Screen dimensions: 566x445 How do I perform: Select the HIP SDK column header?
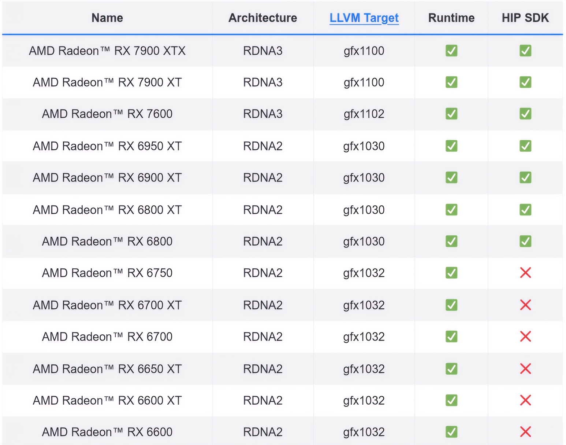click(x=525, y=18)
